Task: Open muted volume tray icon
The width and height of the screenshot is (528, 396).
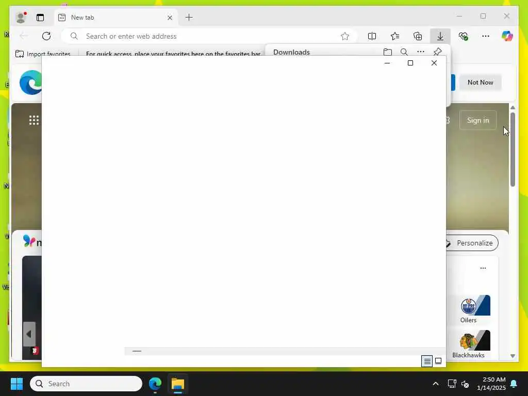Action: tap(465, 384)
